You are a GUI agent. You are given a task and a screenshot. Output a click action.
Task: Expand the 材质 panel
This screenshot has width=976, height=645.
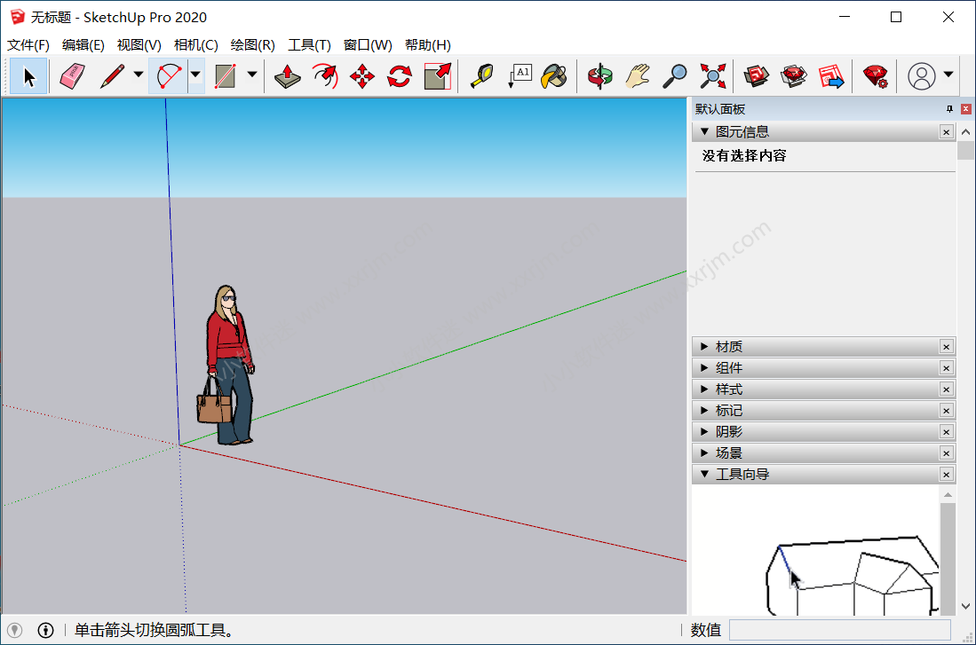704,346
